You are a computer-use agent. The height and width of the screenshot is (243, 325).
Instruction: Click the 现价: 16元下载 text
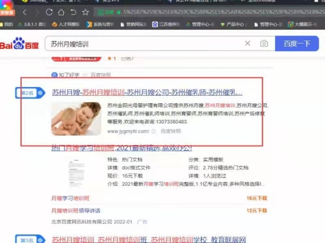coord(125,176)
